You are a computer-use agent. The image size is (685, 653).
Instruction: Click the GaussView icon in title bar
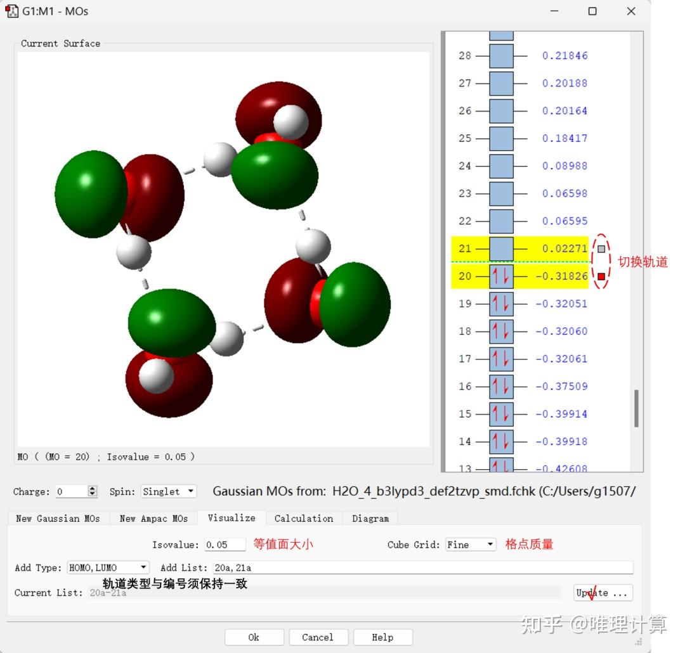(x=11, y=11)
